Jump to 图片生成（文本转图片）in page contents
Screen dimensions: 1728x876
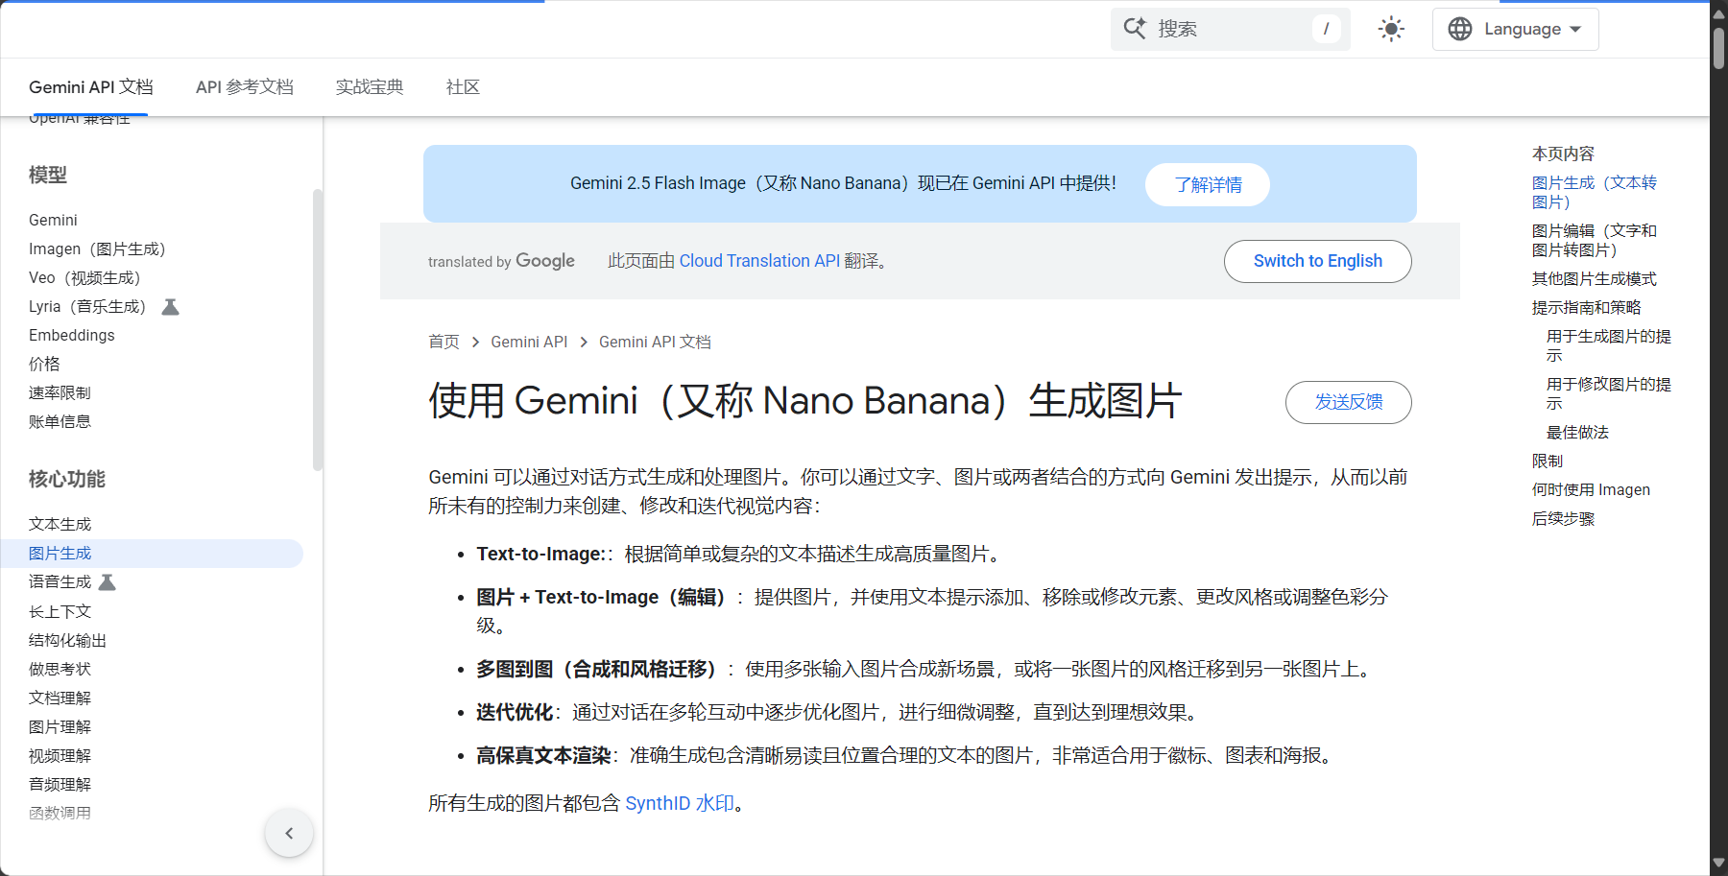(1595, 192)
